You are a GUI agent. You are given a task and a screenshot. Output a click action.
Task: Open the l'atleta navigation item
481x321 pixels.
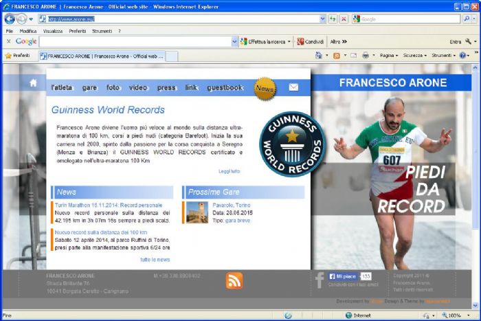pos(62,87)
